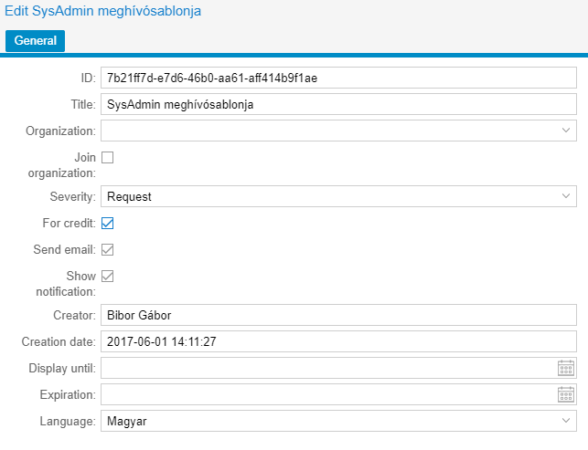This screenshot has height=450, width=588.
Task: Click inside the Expiration date field
Action: (x=327, y=395)
